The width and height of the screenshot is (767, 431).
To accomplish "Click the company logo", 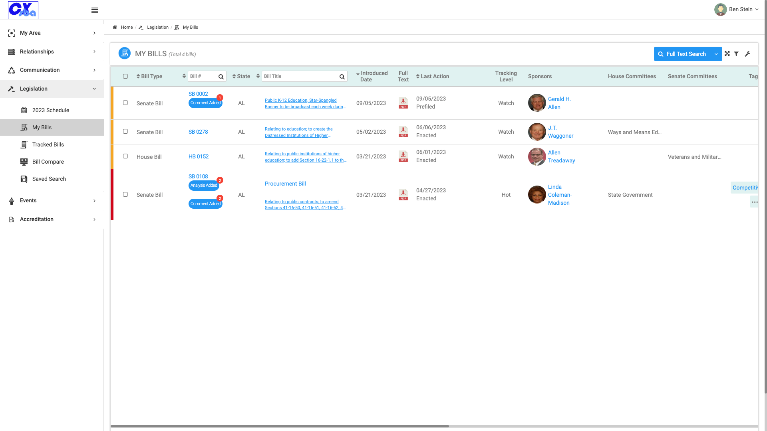I will [x=23, y=10].
